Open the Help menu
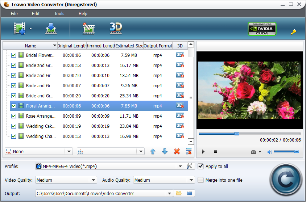This screenshot has width=306, height=202. tap(83, 14)
